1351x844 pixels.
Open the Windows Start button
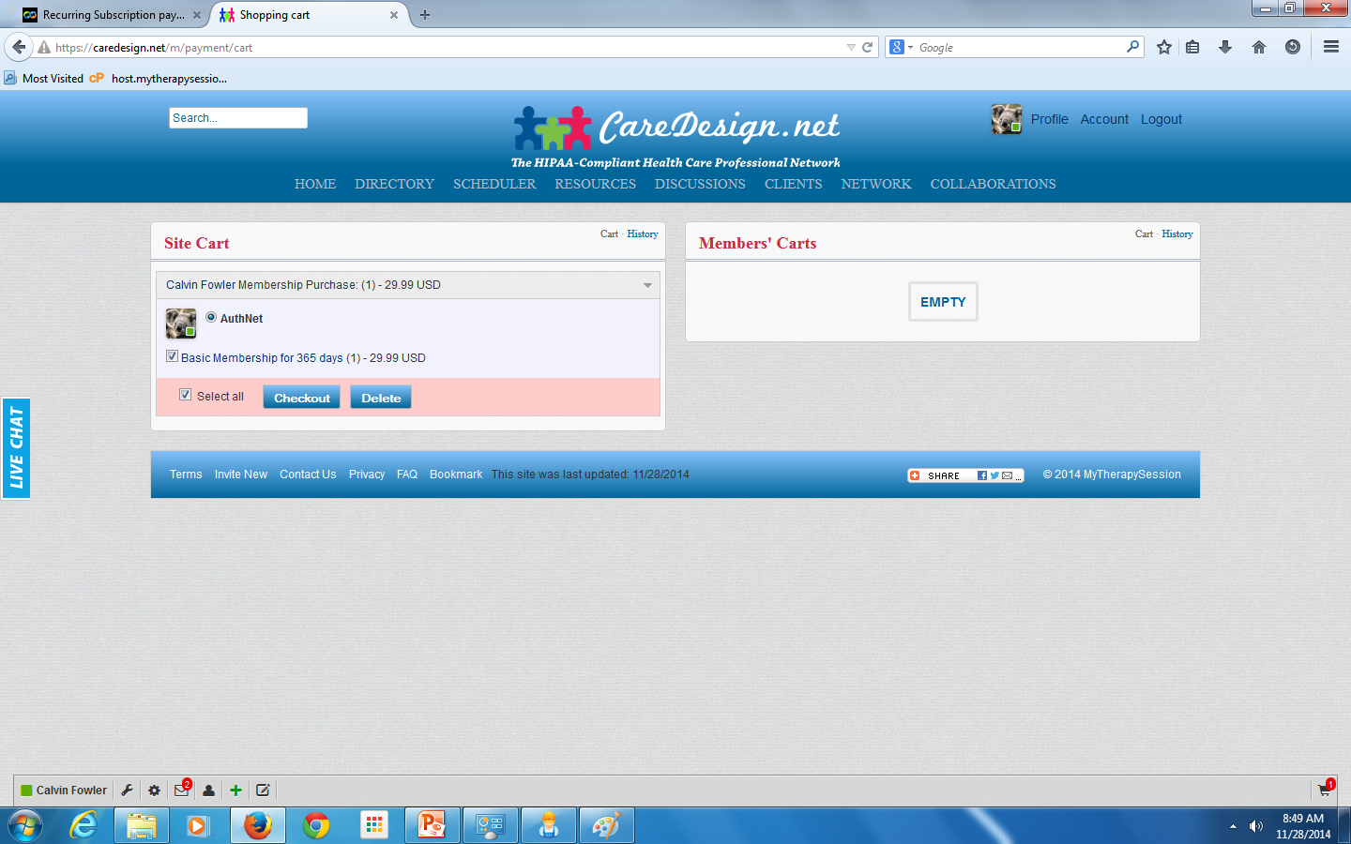(24, 826)
